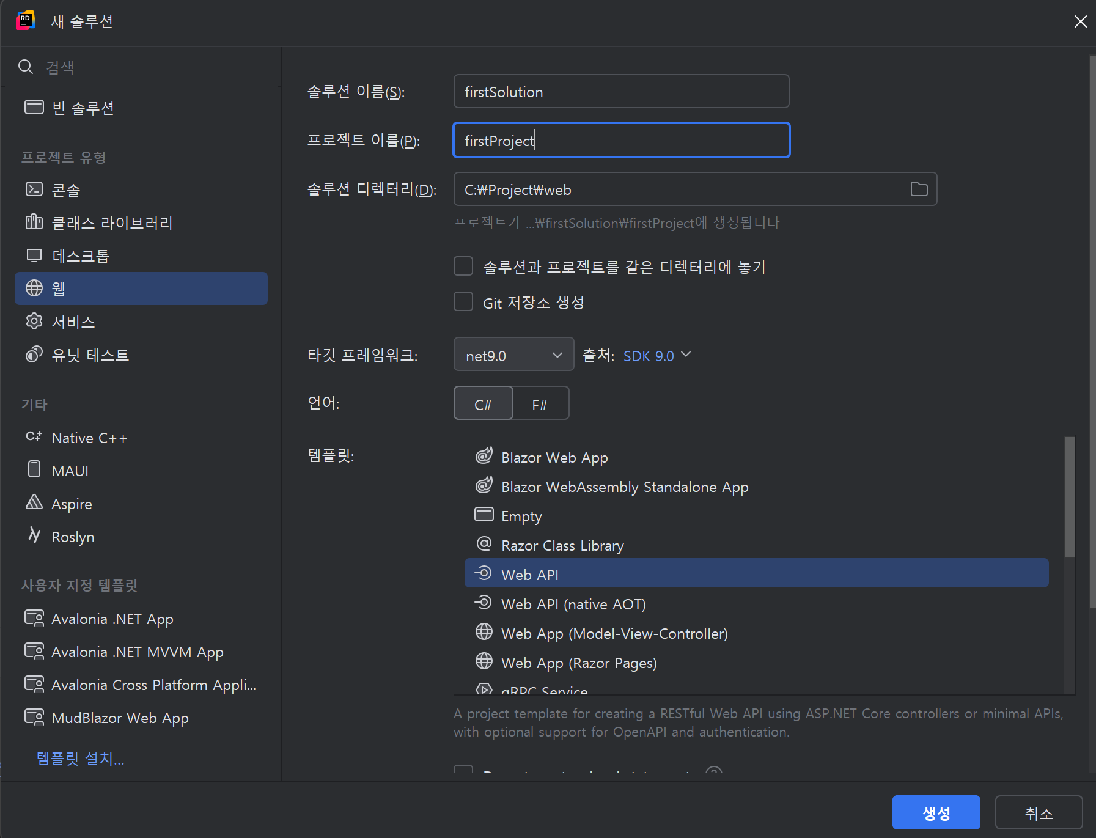Select the 빈 솔루션 icon
The height and width of the screenshot is (838, 1096).
tap(34, 108)
